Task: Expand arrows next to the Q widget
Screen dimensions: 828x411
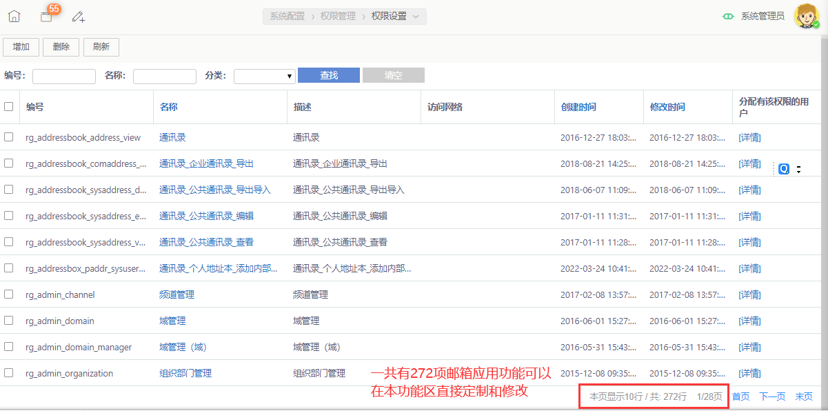Action: [798, 169]
